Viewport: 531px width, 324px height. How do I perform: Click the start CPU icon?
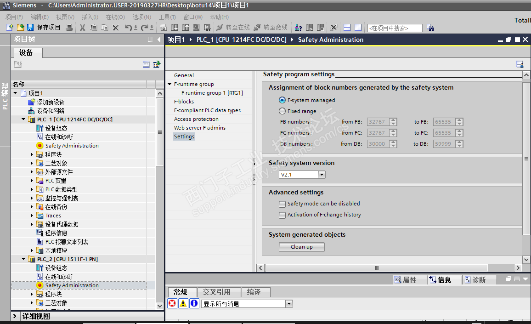[x=310, y=28]
